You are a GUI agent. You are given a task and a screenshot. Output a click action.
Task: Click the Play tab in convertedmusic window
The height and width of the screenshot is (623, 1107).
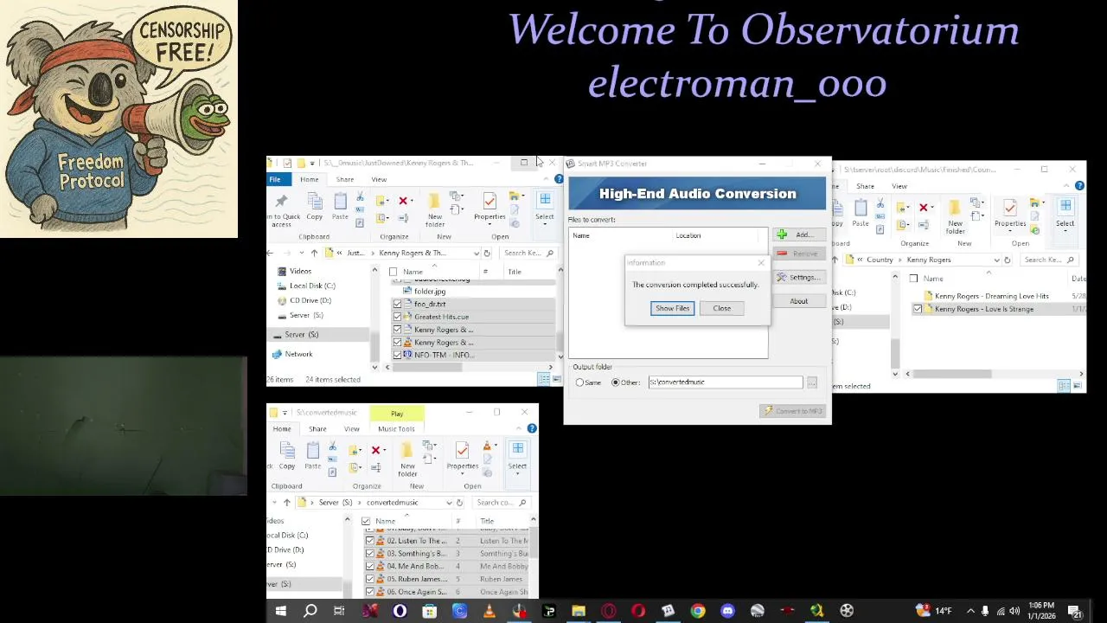[x=397, y=414]
